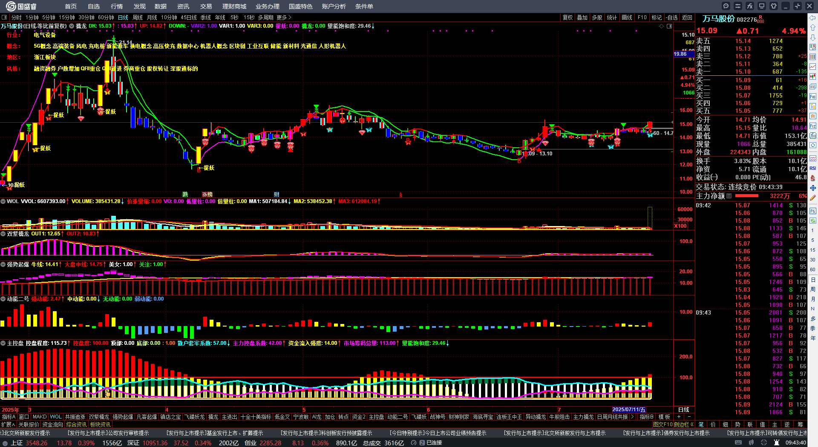The width and height of the screenshot is (818, 447).
Task: Select the 60分钟 period tab
Action: (106, 17)
